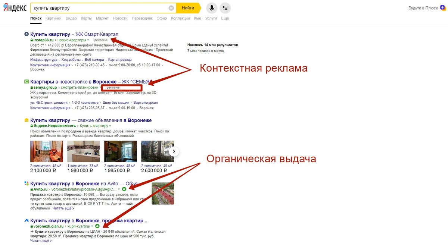Click the Yandex.Недвижимость house favicon
This screenshot has width=448, height=248.
[x=27, y=120]
